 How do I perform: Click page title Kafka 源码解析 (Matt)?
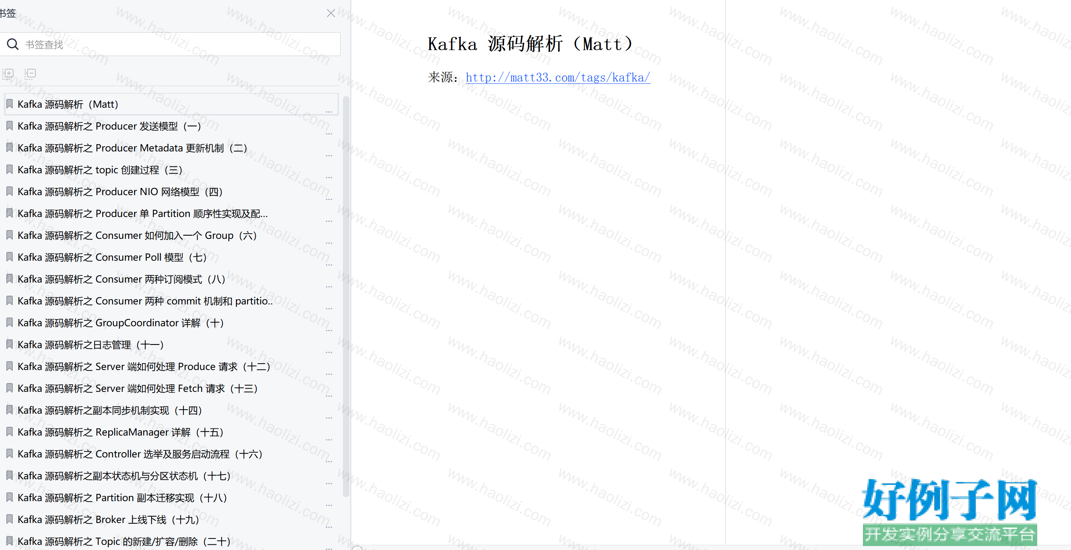tap(531, 44)
